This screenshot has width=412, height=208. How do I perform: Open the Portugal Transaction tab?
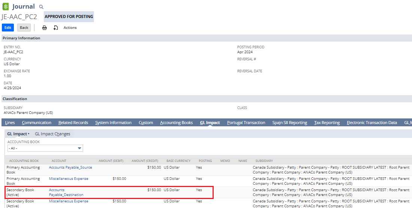pyautogui.click(x=246, y=123)
